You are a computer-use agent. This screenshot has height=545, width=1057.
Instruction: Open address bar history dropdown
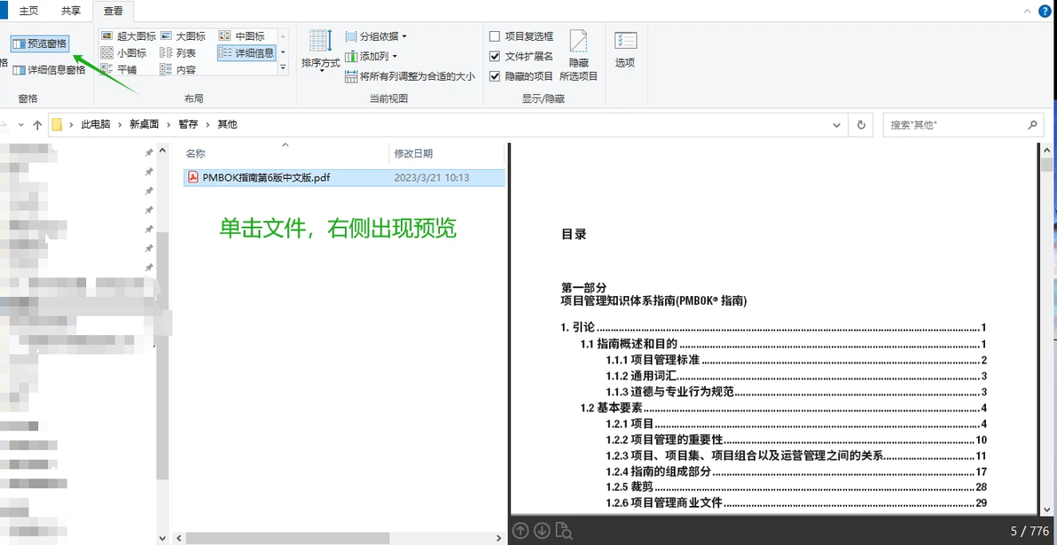836,125
